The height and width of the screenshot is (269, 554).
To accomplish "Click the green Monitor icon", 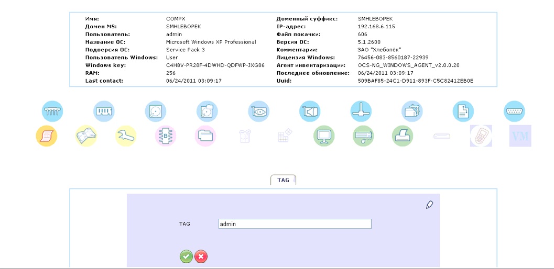I will (x=324, y=136).
